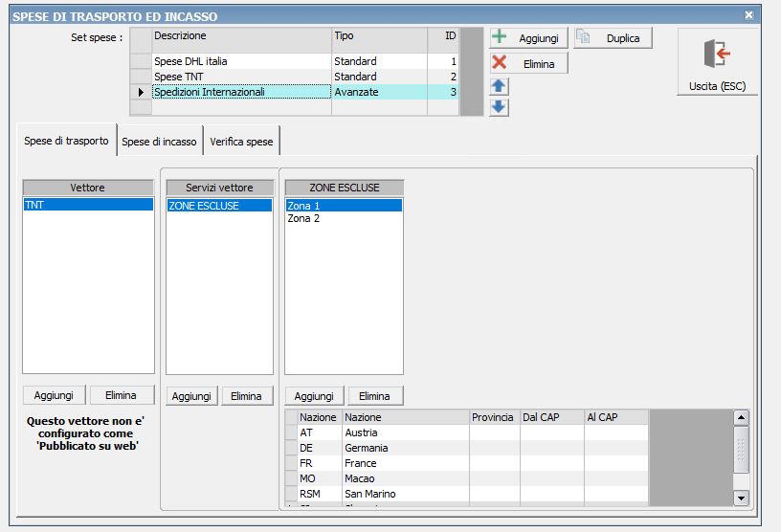Close the Spese di trasporto ed incasso window

tap(748, 15)
